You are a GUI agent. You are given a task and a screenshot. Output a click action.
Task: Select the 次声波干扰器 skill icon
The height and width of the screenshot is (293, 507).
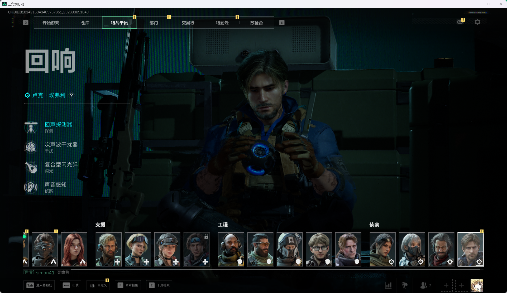(x=31, y=147)
